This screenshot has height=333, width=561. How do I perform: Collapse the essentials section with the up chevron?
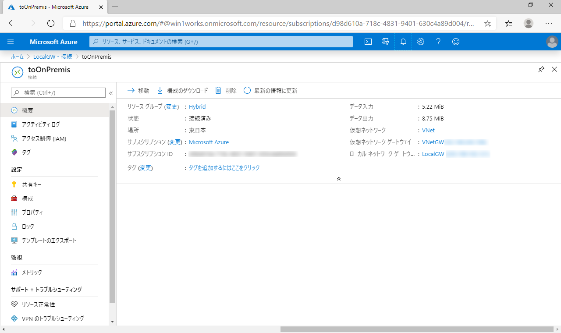click(338, 179)
